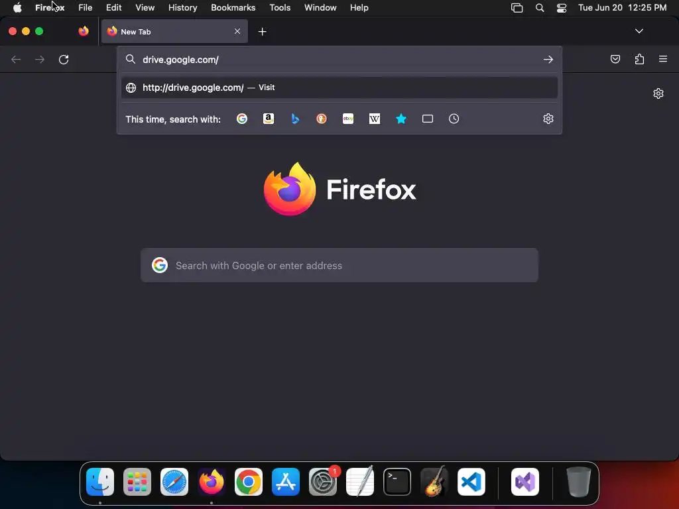Launch Terminal from the dock
This screenshot has width=679, height=509.
coord(397,482)
